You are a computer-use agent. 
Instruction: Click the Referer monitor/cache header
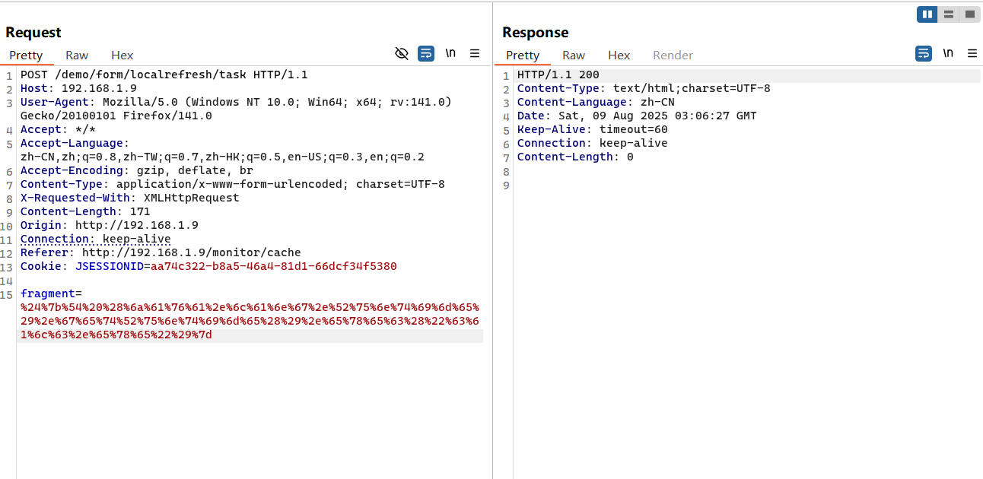tap(161, 252)
